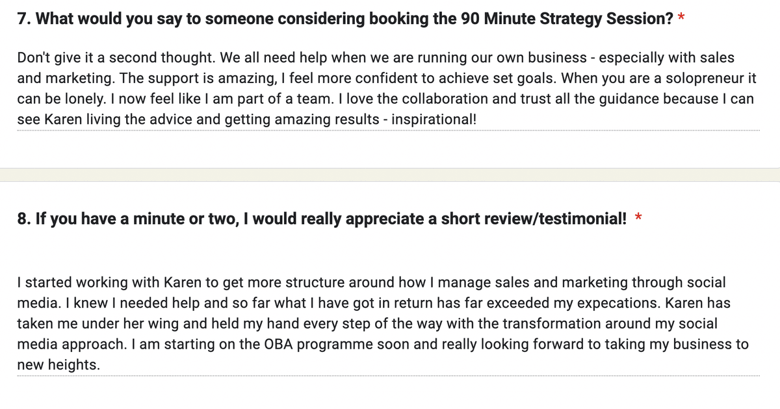
Task: Click the red asterisk beside question 8
Action: (639, 218)
